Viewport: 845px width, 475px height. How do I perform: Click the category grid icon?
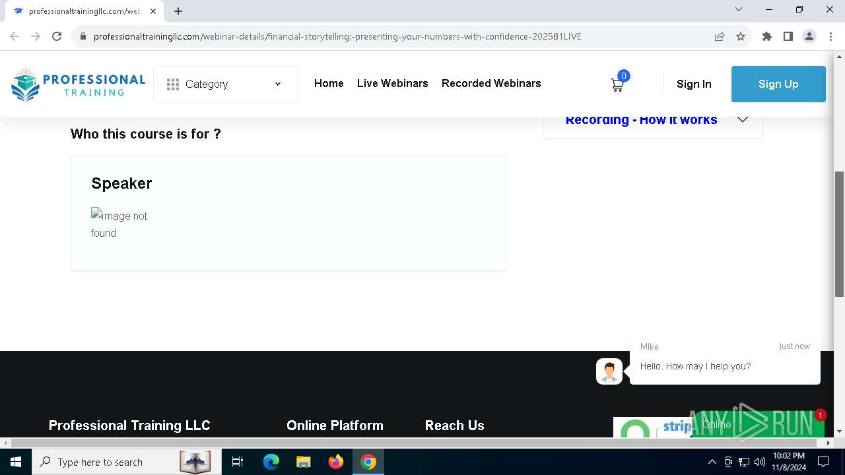(173, 84)
